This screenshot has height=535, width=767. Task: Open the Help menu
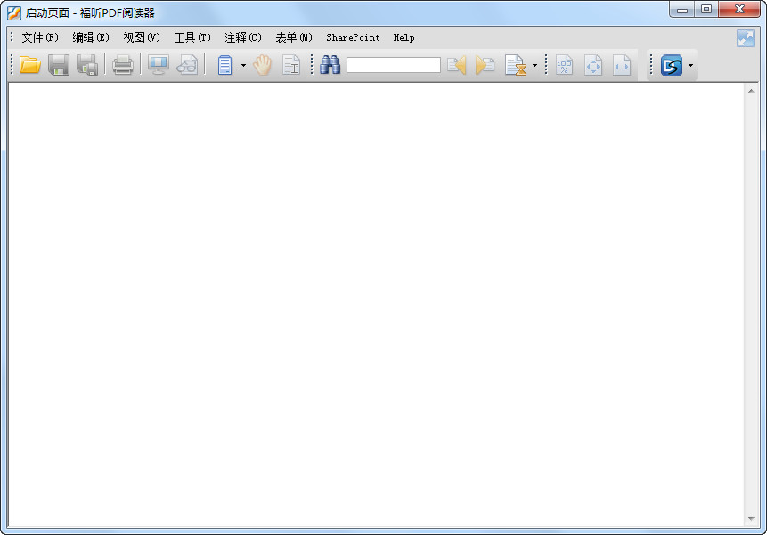(x=404, y=37)
